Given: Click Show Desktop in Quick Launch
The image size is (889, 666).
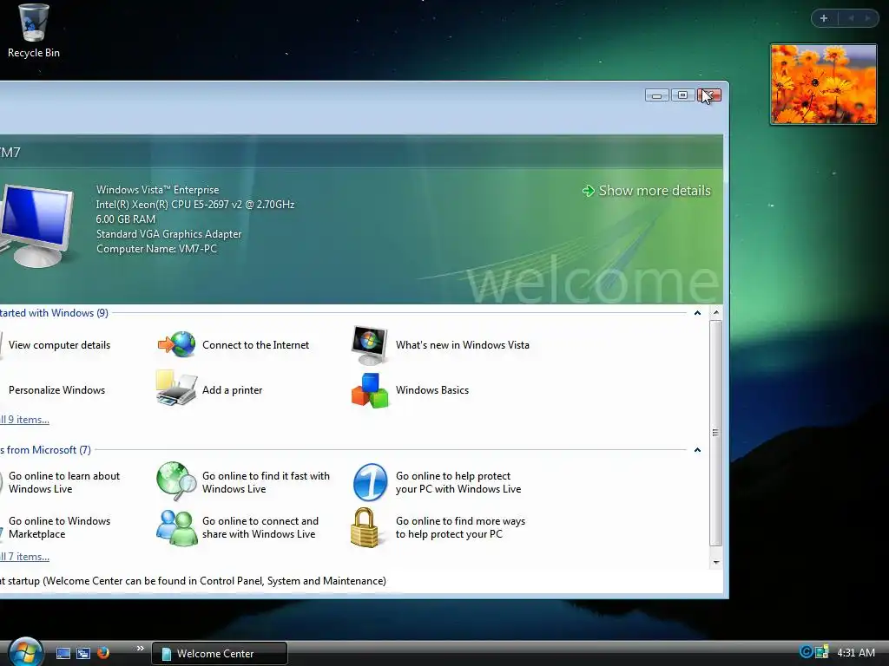Looking at the screenshot, I should click(63, 653).
